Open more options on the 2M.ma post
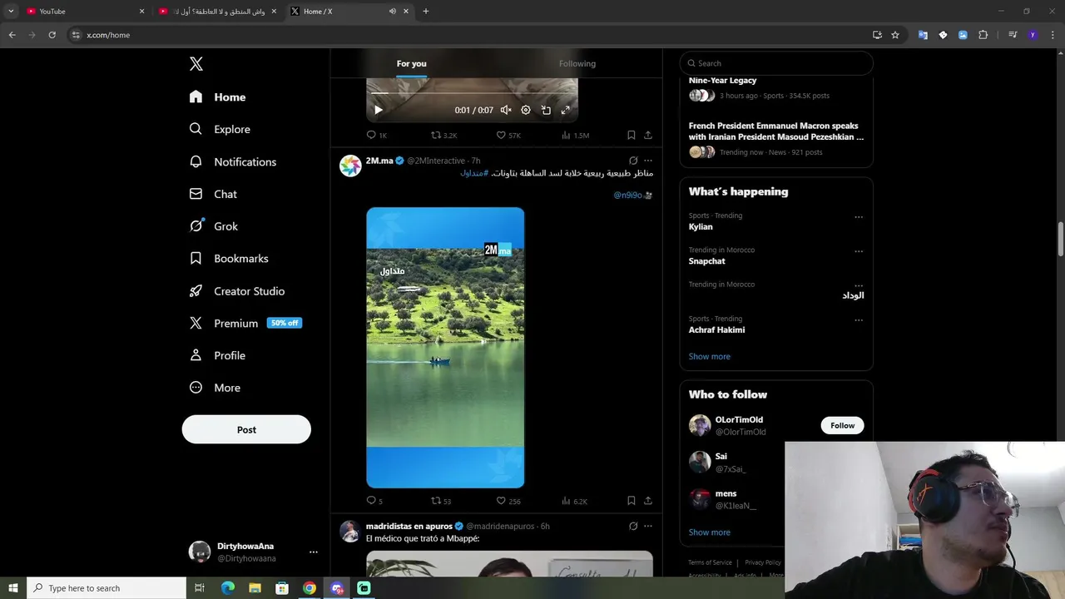Screen dimensions: 1065x599 (x=648, y=161)
